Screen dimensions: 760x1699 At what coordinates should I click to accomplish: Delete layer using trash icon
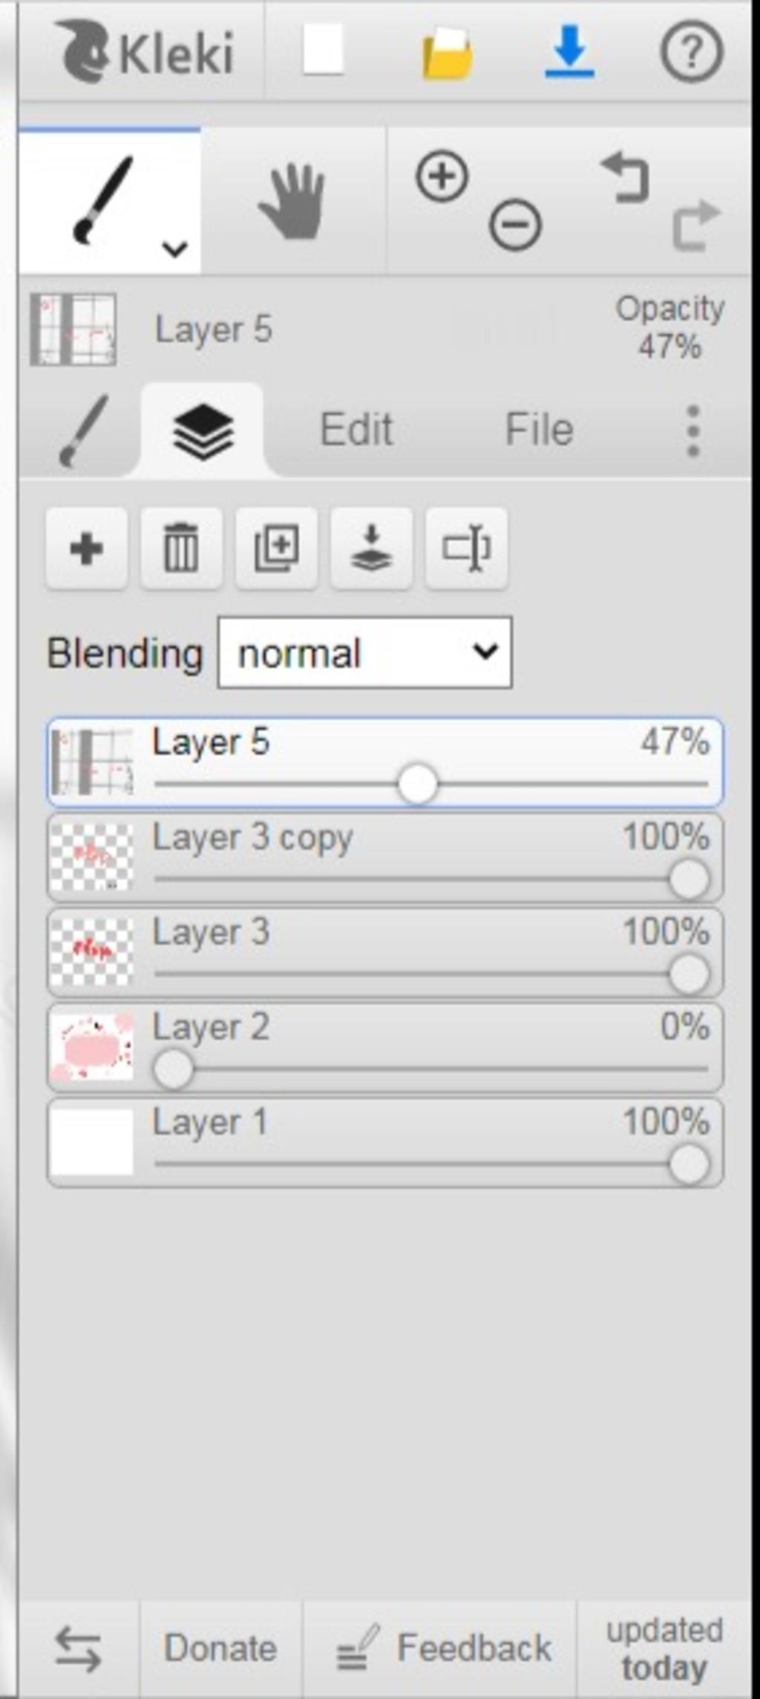(181, 549)
